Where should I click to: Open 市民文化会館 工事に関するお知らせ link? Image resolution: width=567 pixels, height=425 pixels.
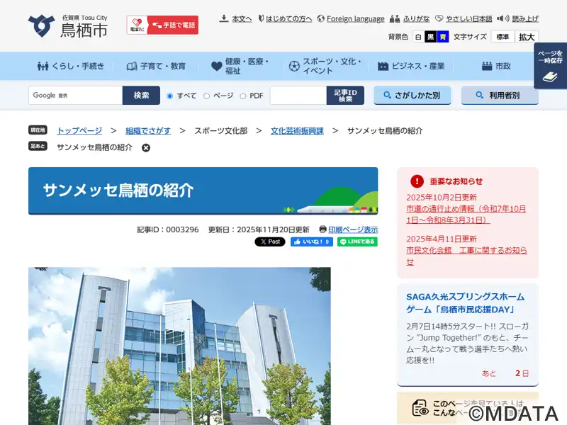pyautogui.click(x=466, y=256)
